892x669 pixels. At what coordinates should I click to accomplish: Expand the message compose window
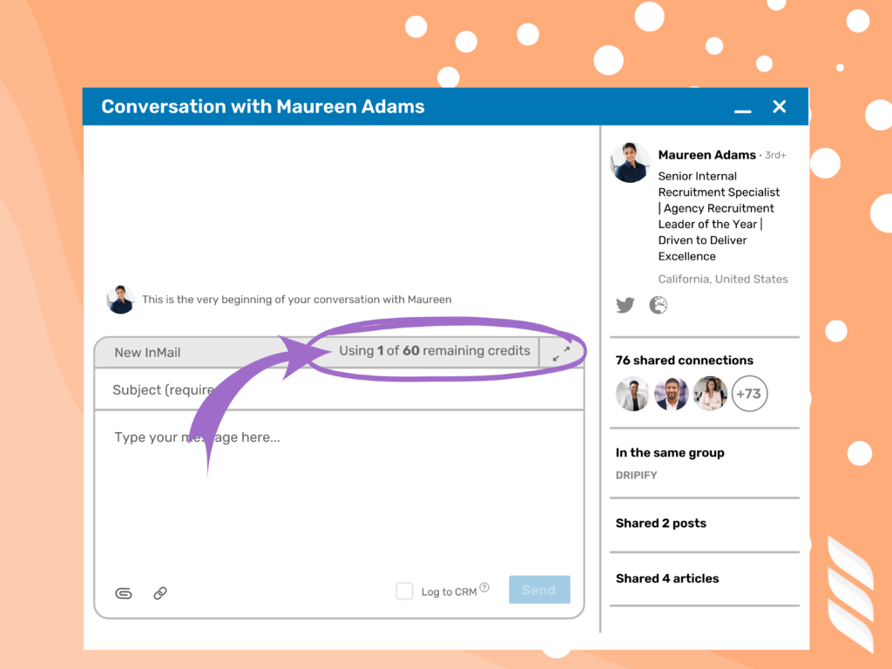coord(563,351)
